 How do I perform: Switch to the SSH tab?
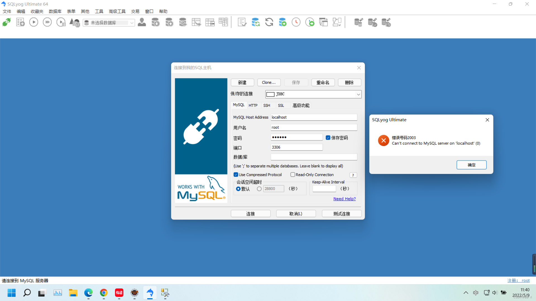(267, 105)
